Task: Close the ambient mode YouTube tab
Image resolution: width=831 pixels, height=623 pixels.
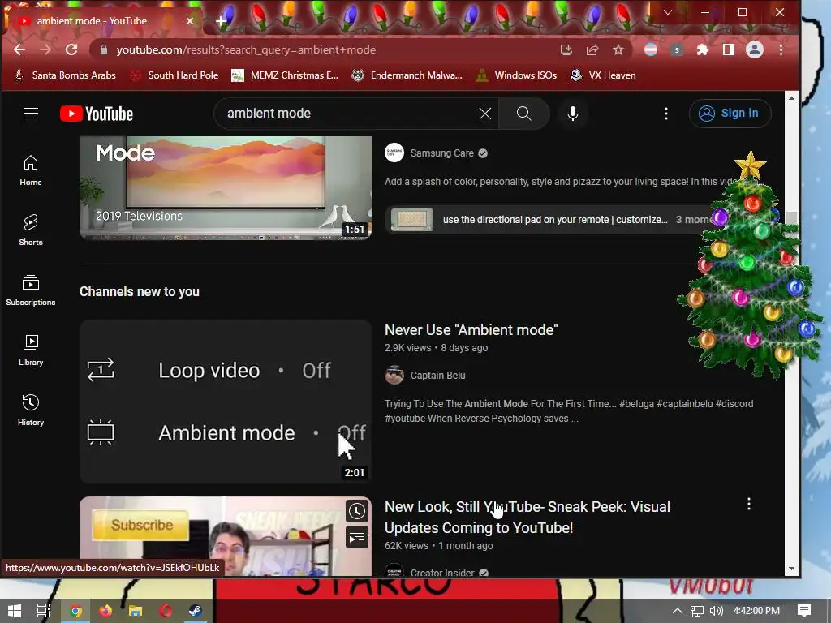Action: [190, 20]
